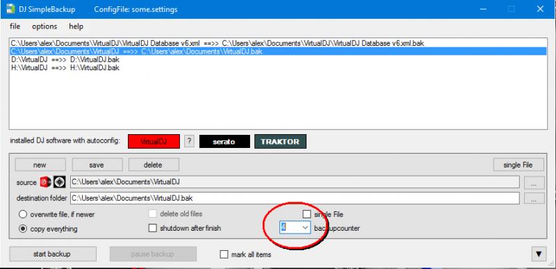Enable shutdown after finish checkbox
Viewport: 556px width, 269px height.
(185, 228)
